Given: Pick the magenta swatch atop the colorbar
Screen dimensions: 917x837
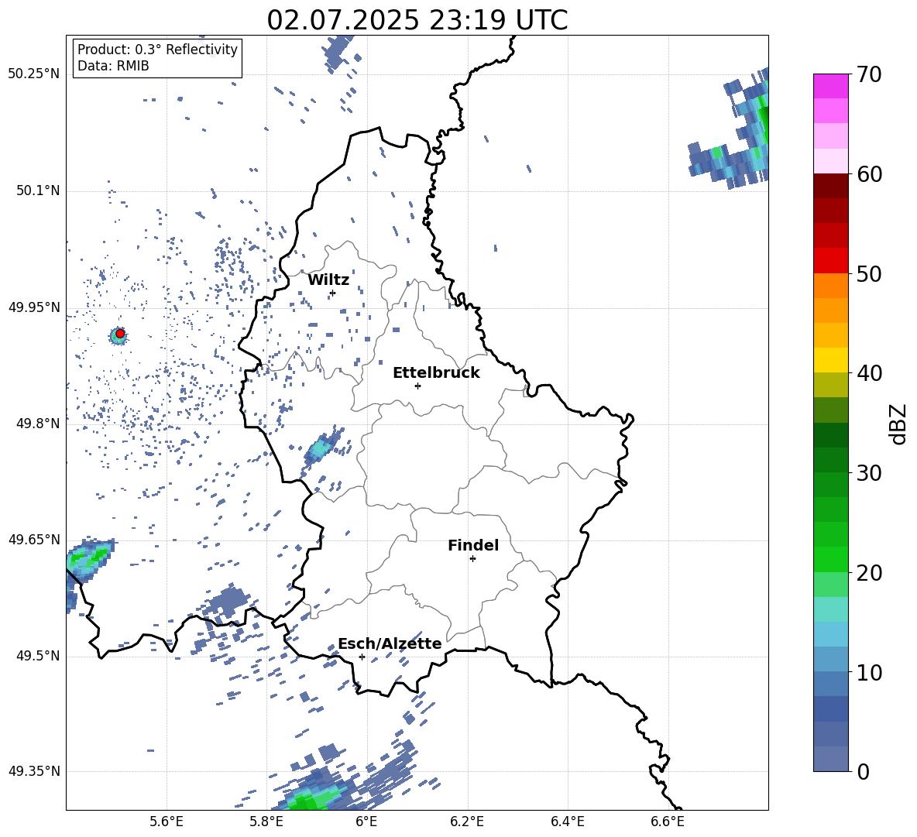Looking at the screenshot, I should pos(830,86).
